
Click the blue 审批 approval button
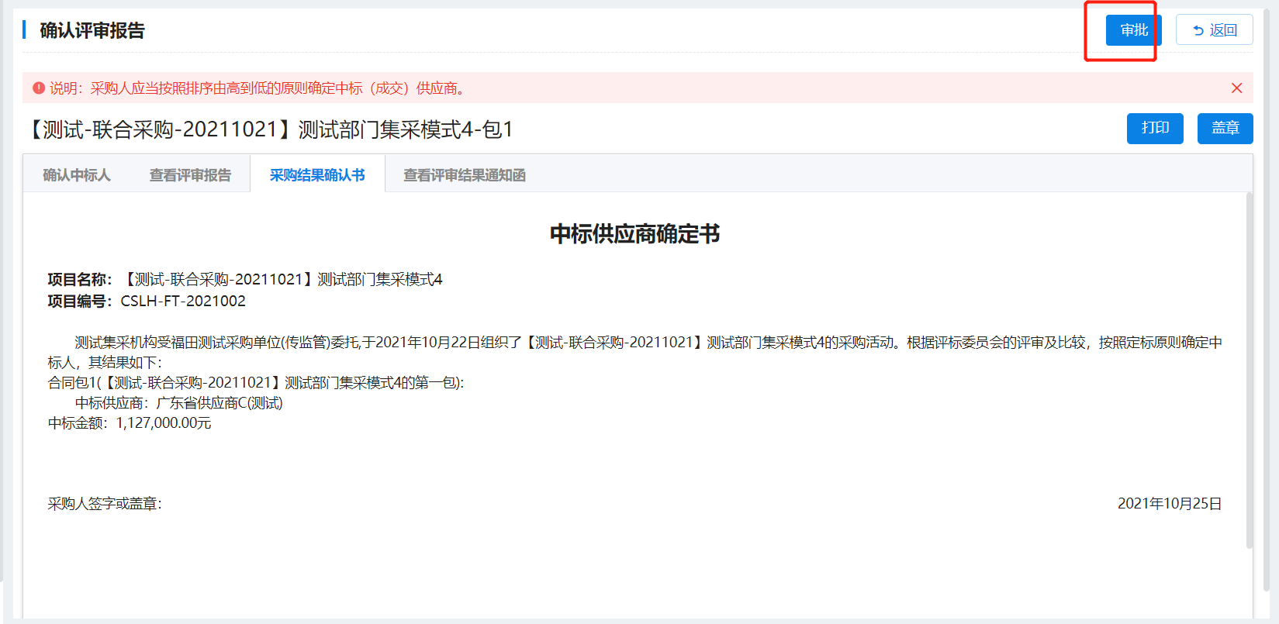tap(1133, 30)
